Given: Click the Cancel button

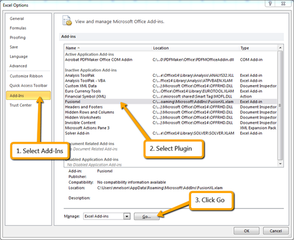Looking at the screenshot, I should [x=276, y=231].
